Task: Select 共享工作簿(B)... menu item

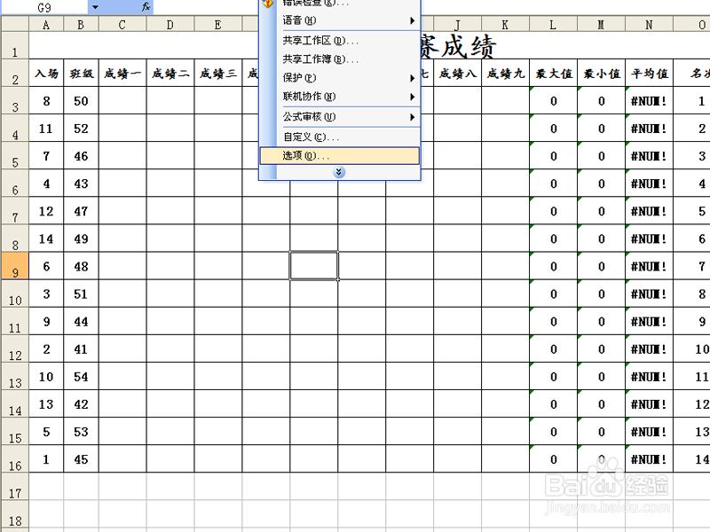Action: [x=340, y=59]
